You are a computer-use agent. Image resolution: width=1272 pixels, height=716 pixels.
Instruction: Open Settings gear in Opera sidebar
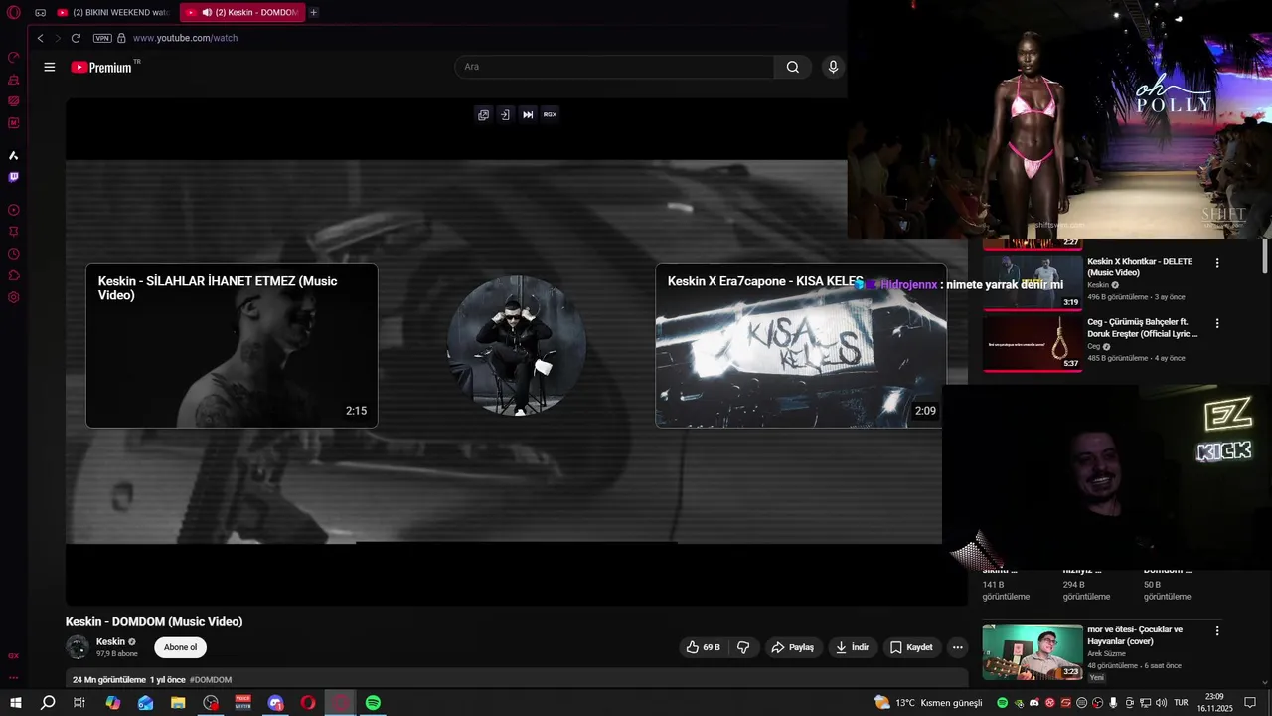click(x=14, y=297)
